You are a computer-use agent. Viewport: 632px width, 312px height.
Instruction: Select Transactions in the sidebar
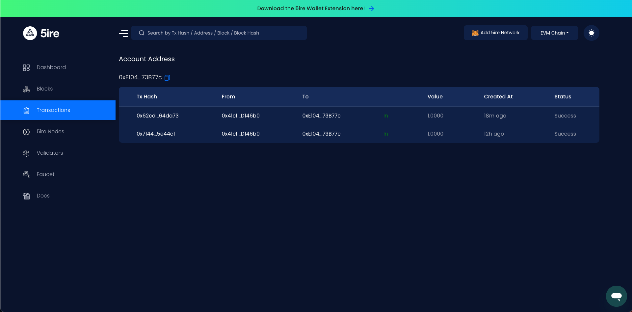(58, 110)
